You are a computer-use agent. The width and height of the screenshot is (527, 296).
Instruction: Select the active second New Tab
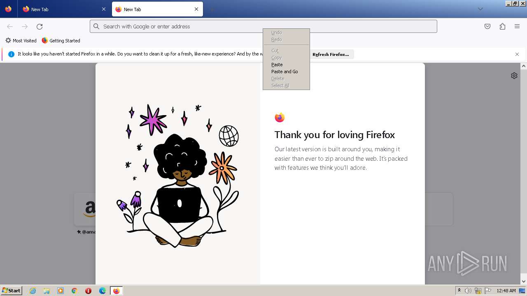[157, 9]
